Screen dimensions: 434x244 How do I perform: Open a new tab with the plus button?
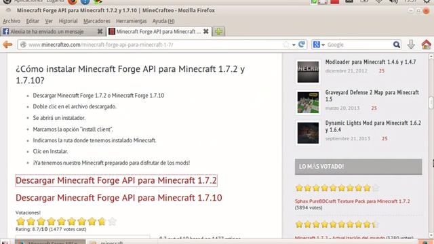218,32
